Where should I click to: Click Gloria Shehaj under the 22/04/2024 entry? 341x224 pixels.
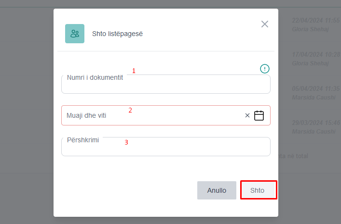click(x=310, y=29)
